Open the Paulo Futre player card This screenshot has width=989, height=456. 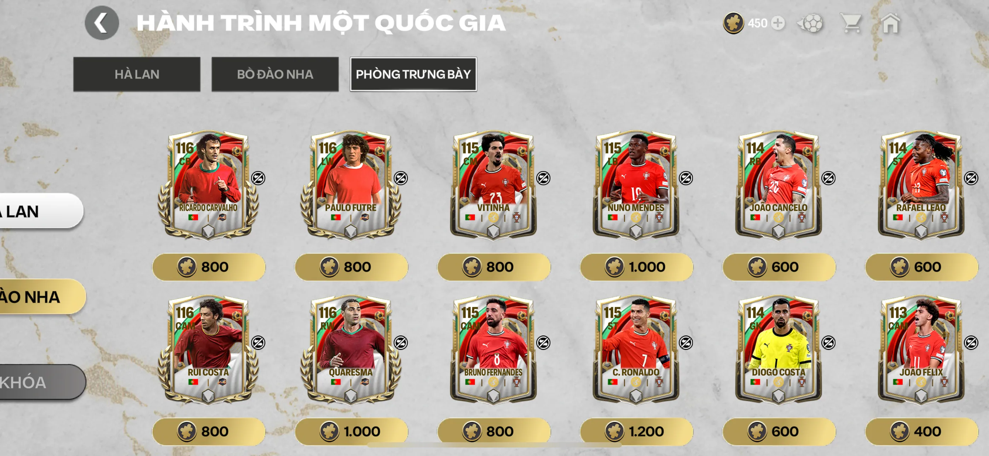tap(351, 186)
